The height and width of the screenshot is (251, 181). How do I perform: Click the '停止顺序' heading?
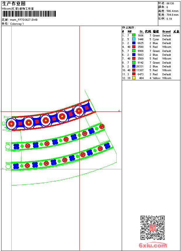tap(129, 28)
